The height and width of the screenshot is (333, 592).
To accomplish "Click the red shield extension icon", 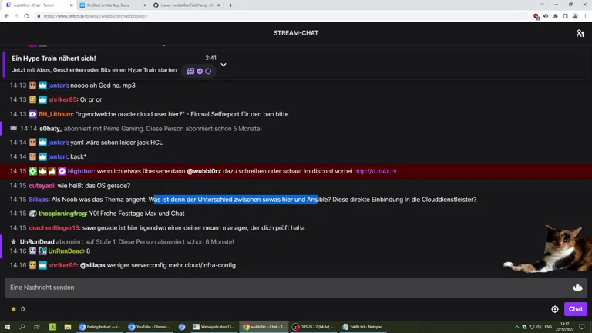I will [536, 16].
